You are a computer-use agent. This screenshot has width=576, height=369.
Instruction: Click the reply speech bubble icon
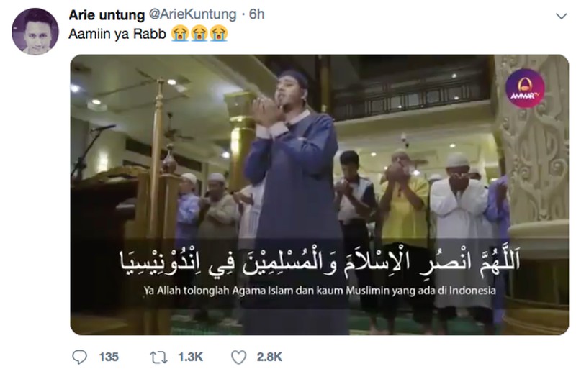(79, 357)
